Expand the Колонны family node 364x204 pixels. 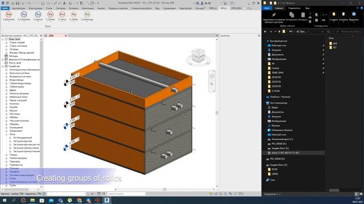click(x=6, y=104)
